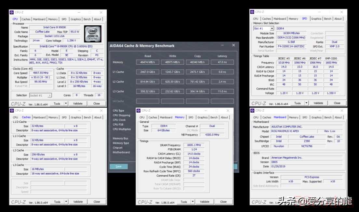The image size is (359, 212).
Task: Expand the Tools arrow in the Caches CPU-Z window
Action: coord(66,202)
